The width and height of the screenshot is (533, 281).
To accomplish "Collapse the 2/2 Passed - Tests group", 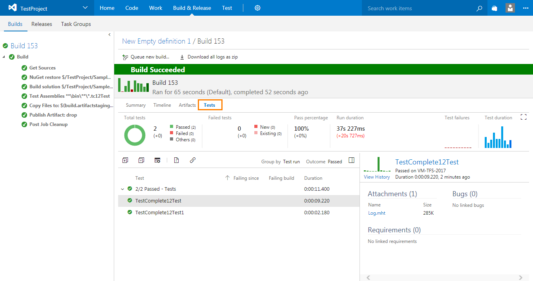I will coord(122,189).
